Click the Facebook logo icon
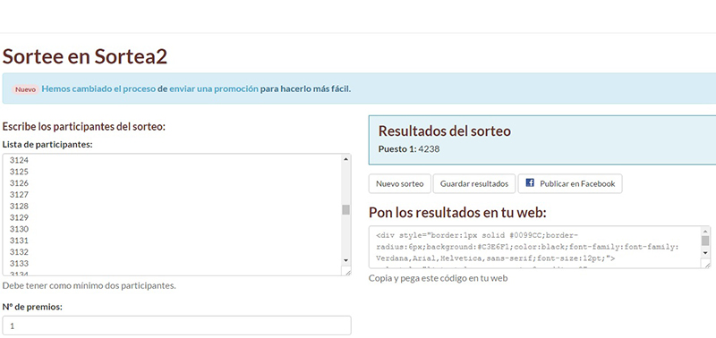716x338 pixels. pyautogui.click(x=530, y=183)
